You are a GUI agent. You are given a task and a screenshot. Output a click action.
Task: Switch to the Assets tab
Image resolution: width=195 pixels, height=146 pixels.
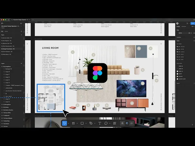[x=6, y=31]
